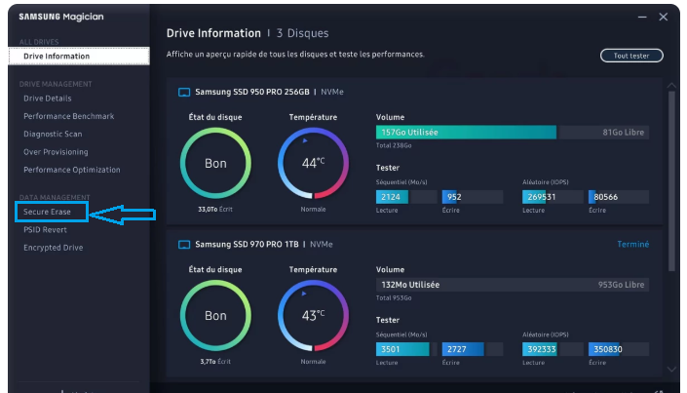The width and height of the screenshot is (687, 393).
Task: Click the 952 sequential write value
Action: pos(454,197)
